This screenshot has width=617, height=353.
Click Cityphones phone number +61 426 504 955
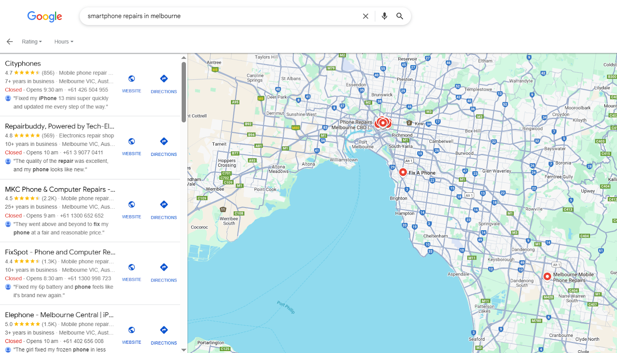[88, 90]
